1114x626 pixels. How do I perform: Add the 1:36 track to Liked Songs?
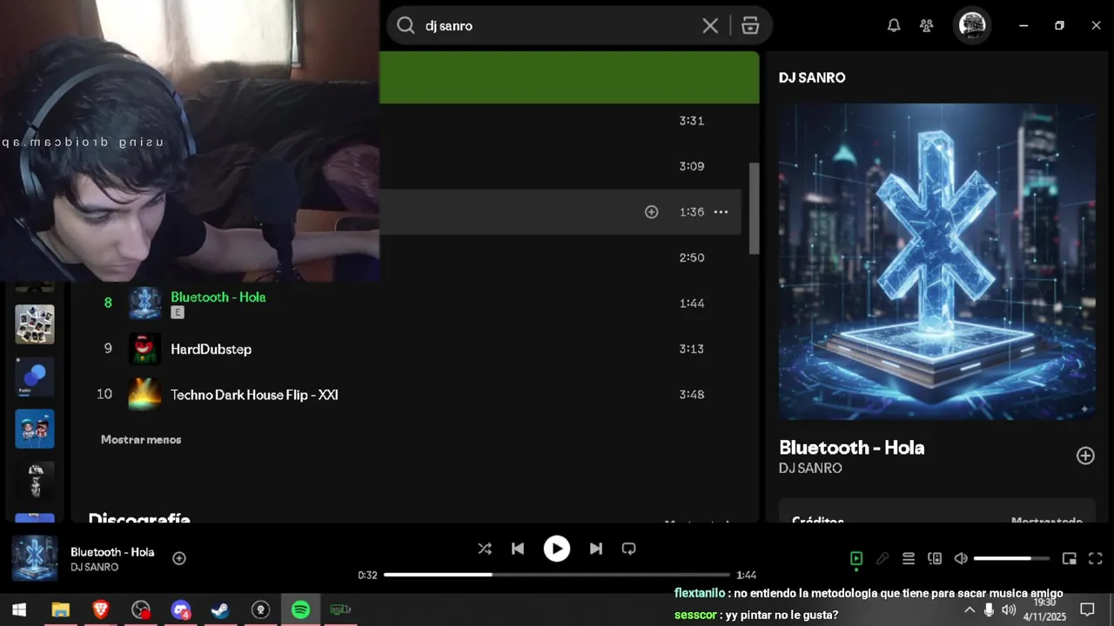(651, 212)
